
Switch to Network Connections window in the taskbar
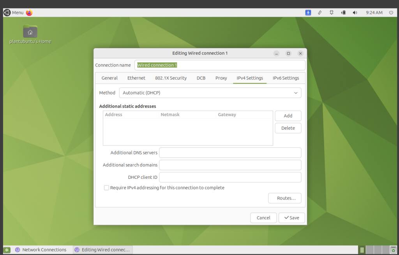point(41,250)
